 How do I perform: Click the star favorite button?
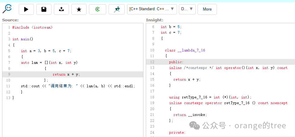(79, 9)
